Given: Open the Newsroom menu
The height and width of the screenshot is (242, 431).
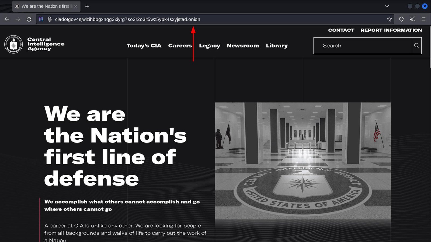Looking at the screenshot, I should (243, 46).
